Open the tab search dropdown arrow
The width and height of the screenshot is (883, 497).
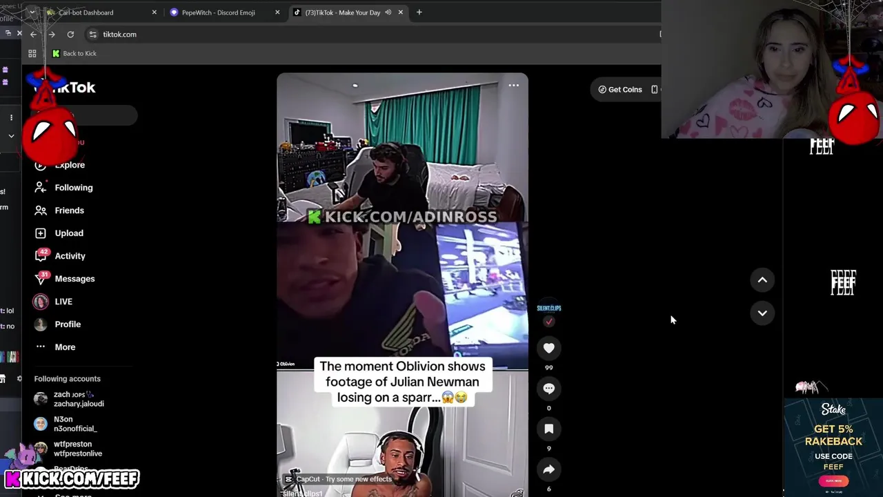click(32, 12)
